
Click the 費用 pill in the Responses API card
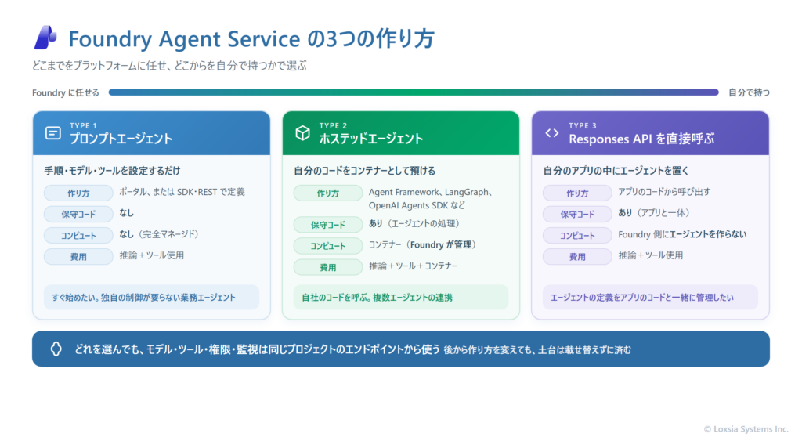pos(577,256)
